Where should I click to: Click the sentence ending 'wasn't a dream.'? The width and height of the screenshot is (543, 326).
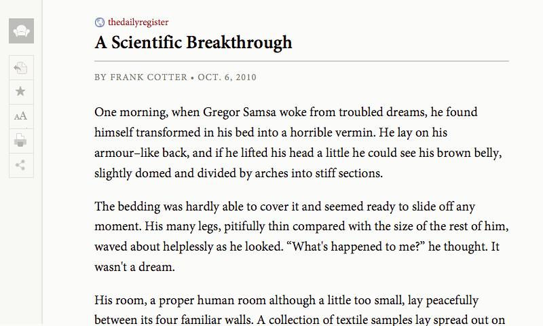pyautogui.click(x=134, y=267)
